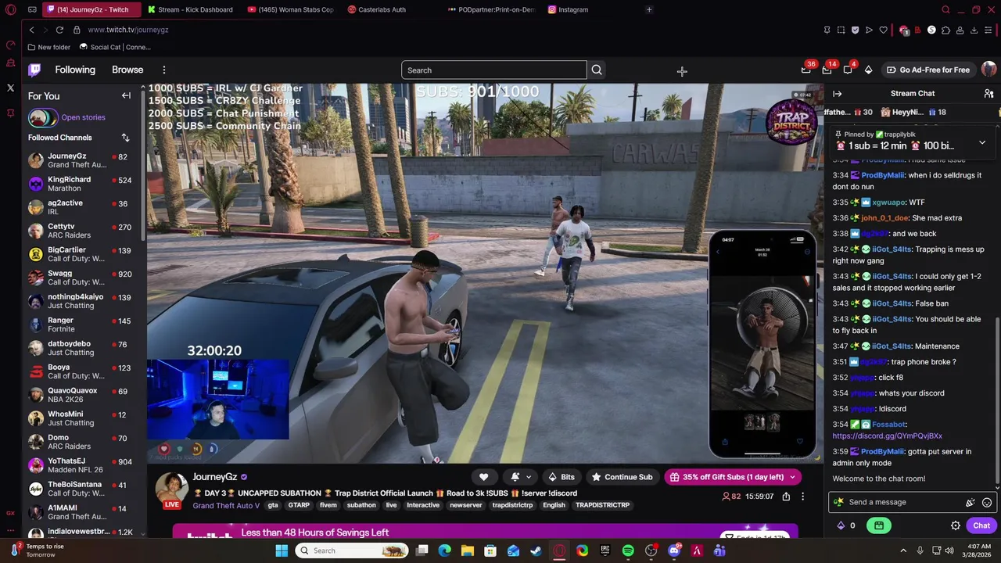Screen dimensions: 1001x563
Task: Click the Bits button under stream
Action: (x=561, y=477)
